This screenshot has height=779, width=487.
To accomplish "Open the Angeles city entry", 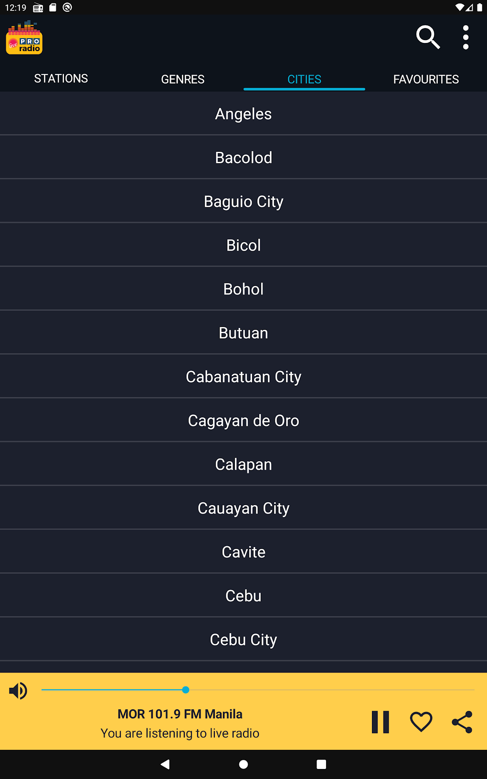I will coord(243,114).
